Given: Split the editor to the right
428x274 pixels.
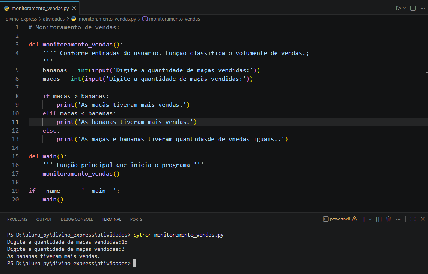Looking at the screenshot, I should pyautogui.click(x=413, y=8).
